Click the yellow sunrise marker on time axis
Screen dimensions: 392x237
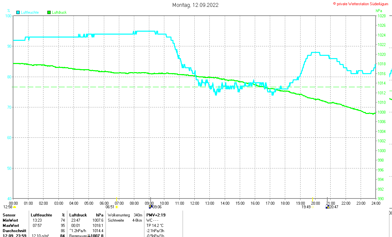pos(117,199)
